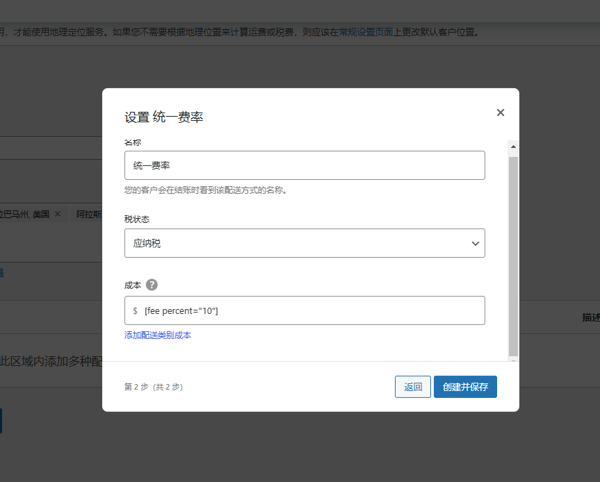Screen dimensions: 600x482
Task: Click the 第 2 步 step indicator
Action: pyautogui.click(x=152, y=386)
